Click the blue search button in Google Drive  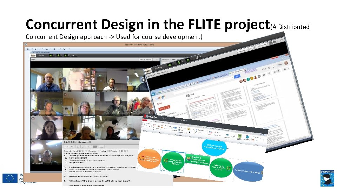pyautogui.click(x=237, y=76)
